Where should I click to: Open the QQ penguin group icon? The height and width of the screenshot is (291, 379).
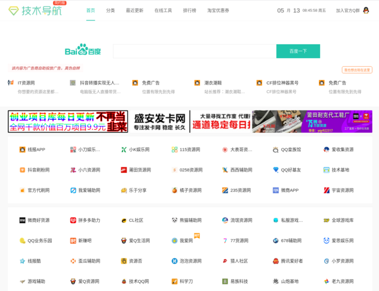pyautogui.click(x=366, y=10)
